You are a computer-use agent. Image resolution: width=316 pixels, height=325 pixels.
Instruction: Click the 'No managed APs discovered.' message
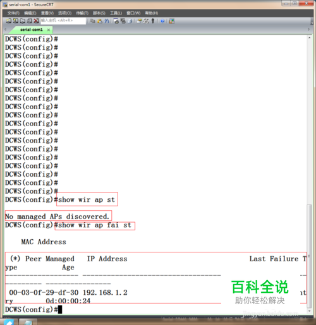point(57,216)
